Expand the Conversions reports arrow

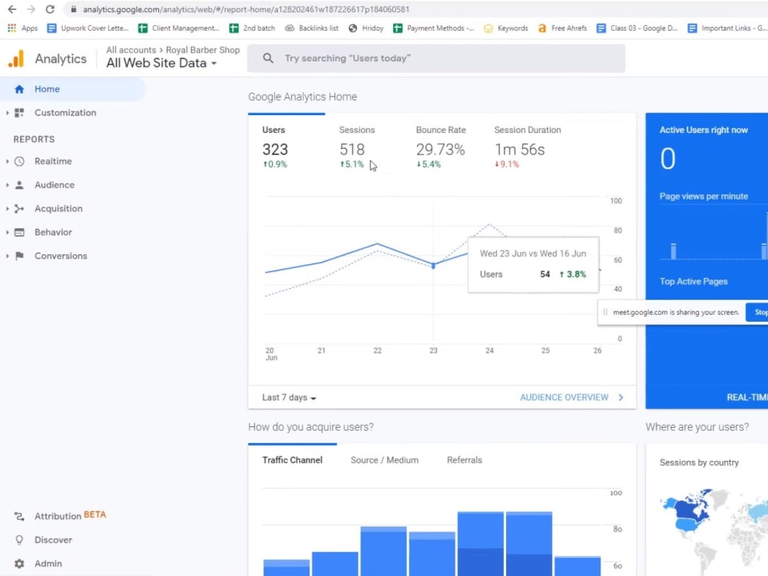(8, 256)
